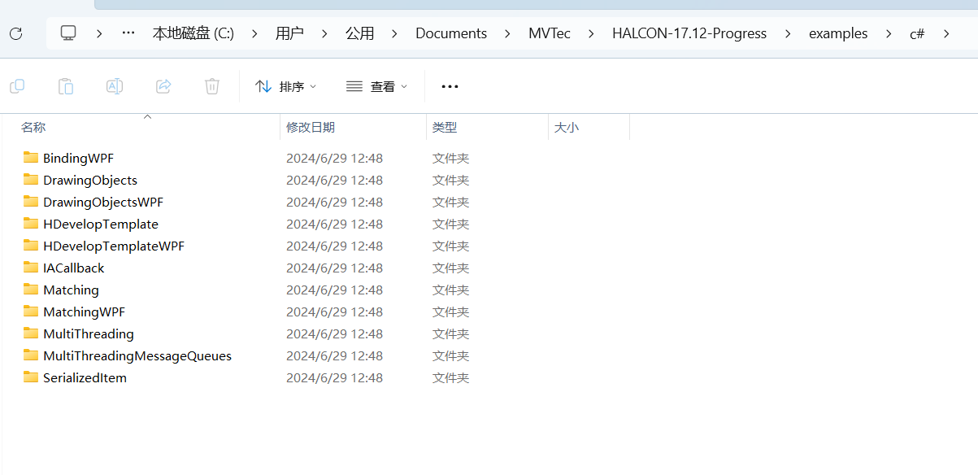Select the MultiThreading folder name
The width and height of the screenshot is (978, 475).
pos(89,333)
